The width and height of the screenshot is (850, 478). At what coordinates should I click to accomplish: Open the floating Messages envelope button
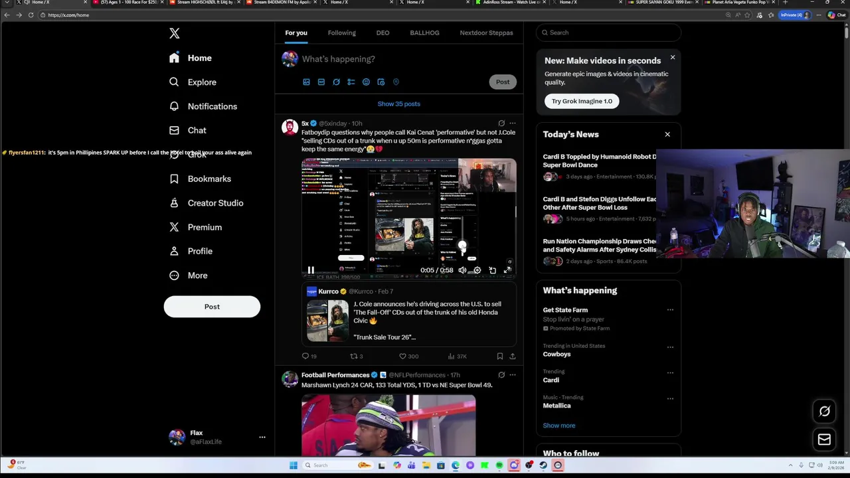824,439
